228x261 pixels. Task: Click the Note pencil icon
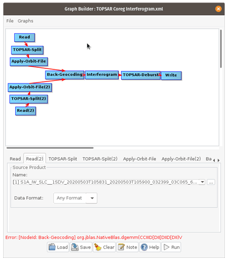tap(121, 247)
